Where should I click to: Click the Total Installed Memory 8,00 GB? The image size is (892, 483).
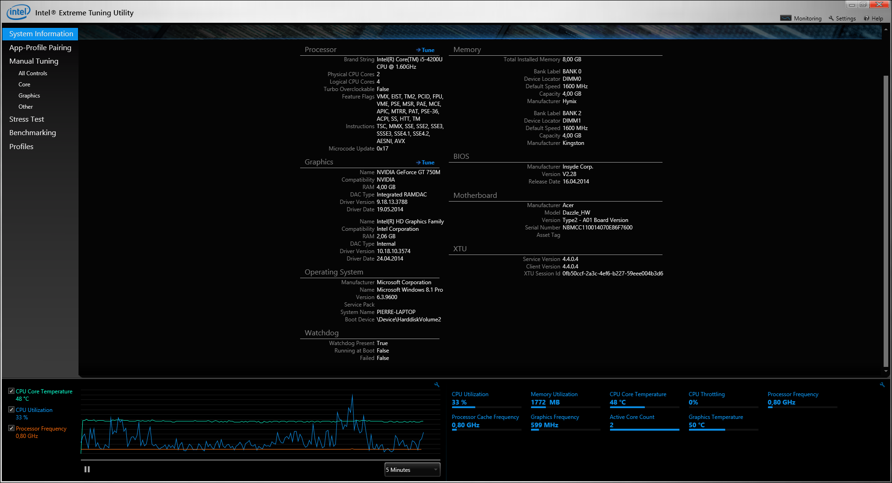tap(571, 59)
